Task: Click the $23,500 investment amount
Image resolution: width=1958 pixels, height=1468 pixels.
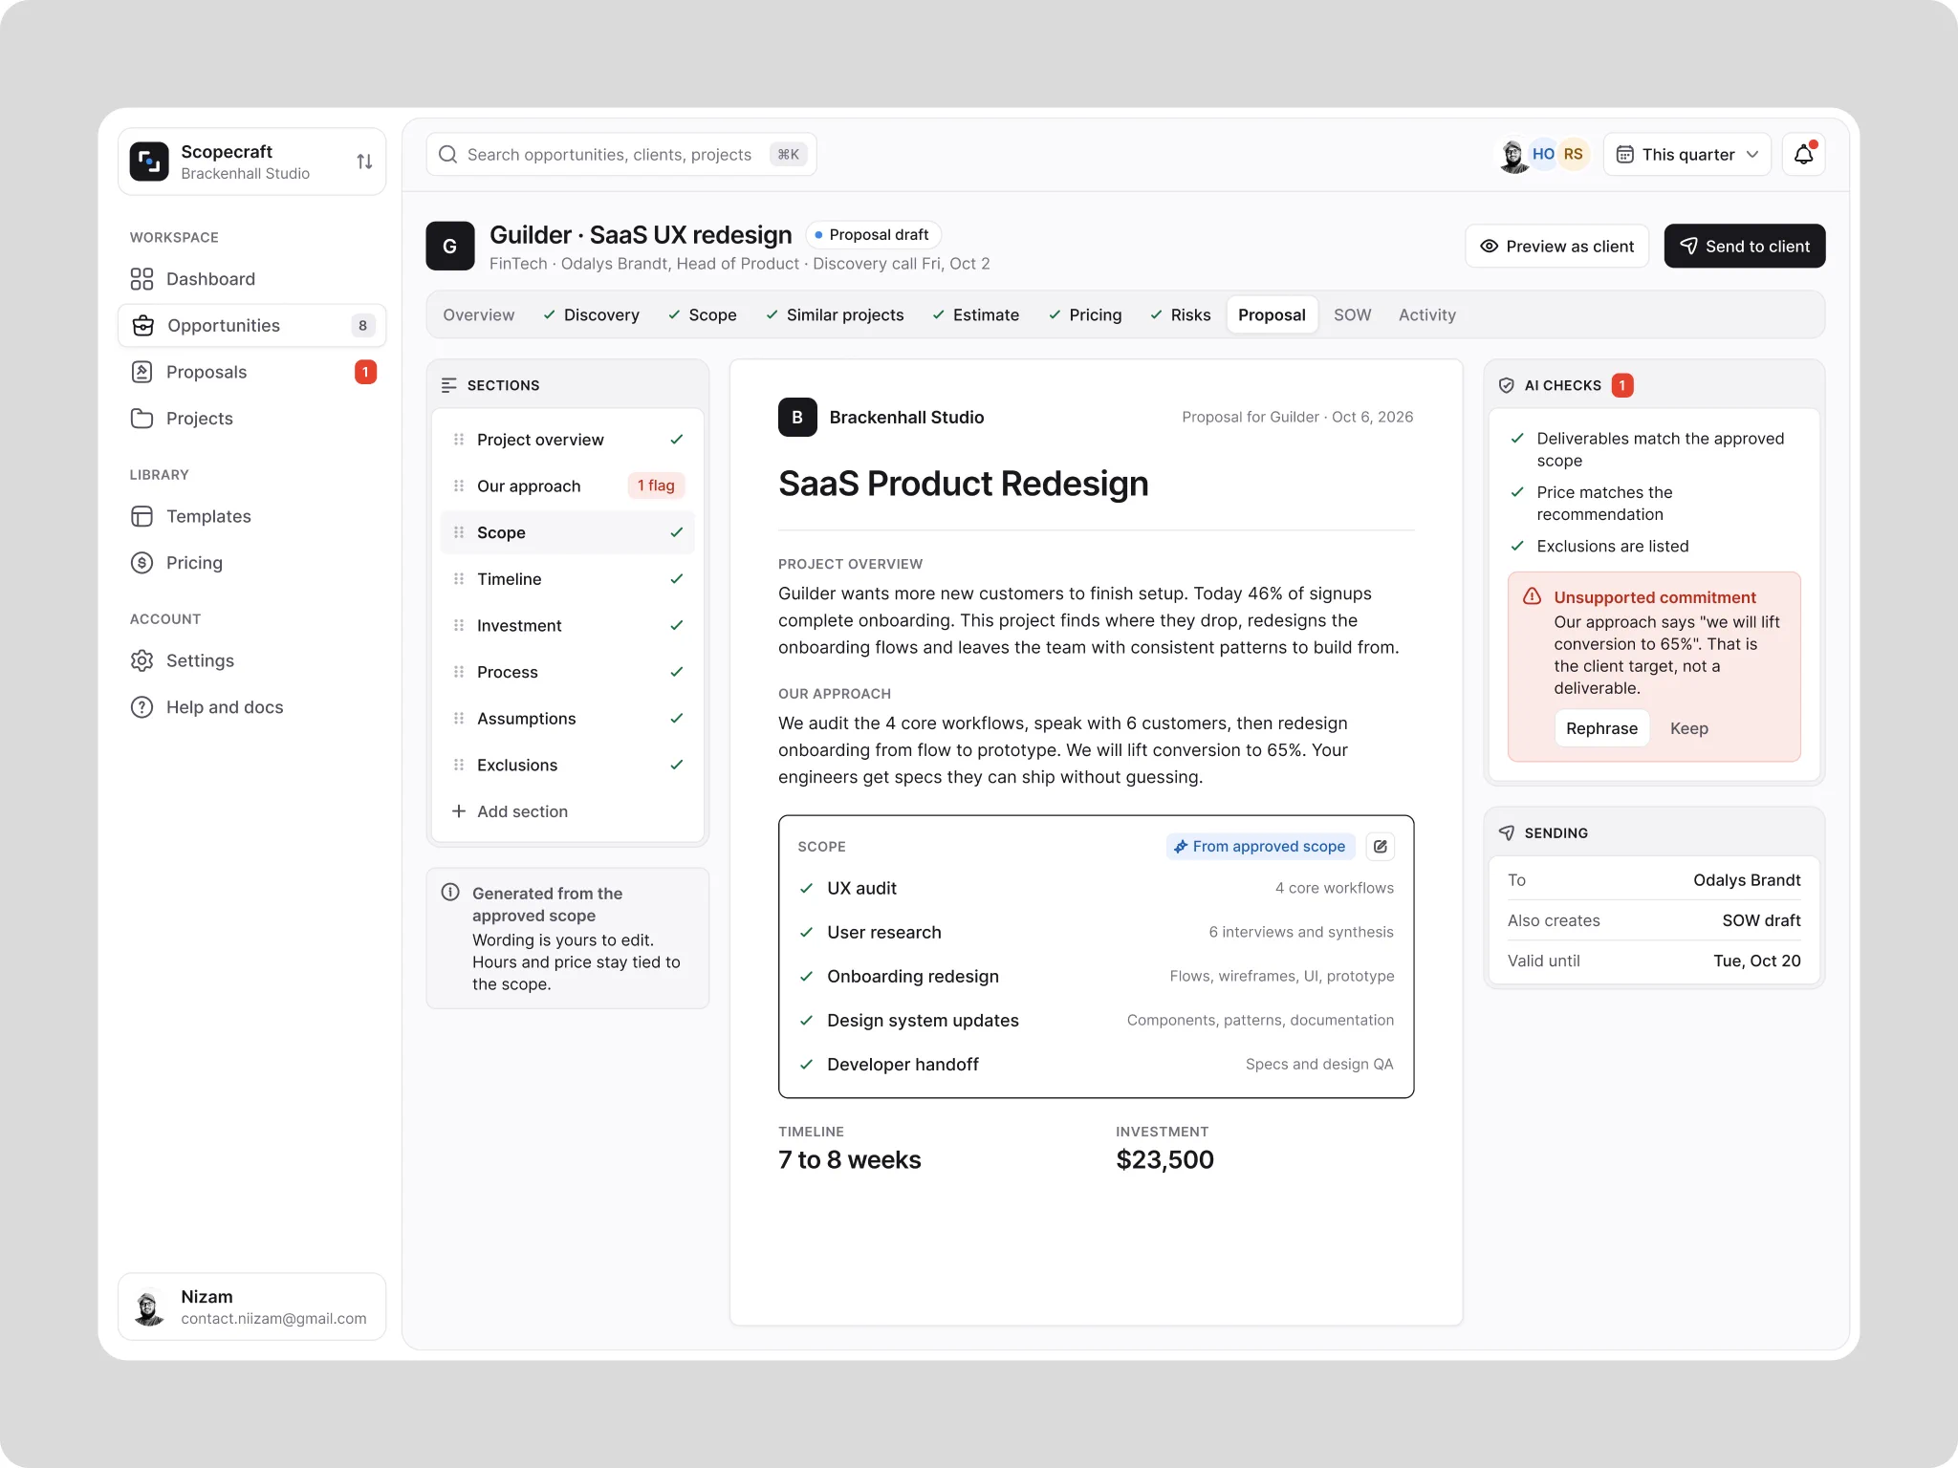Action: coord(1164,1159)
